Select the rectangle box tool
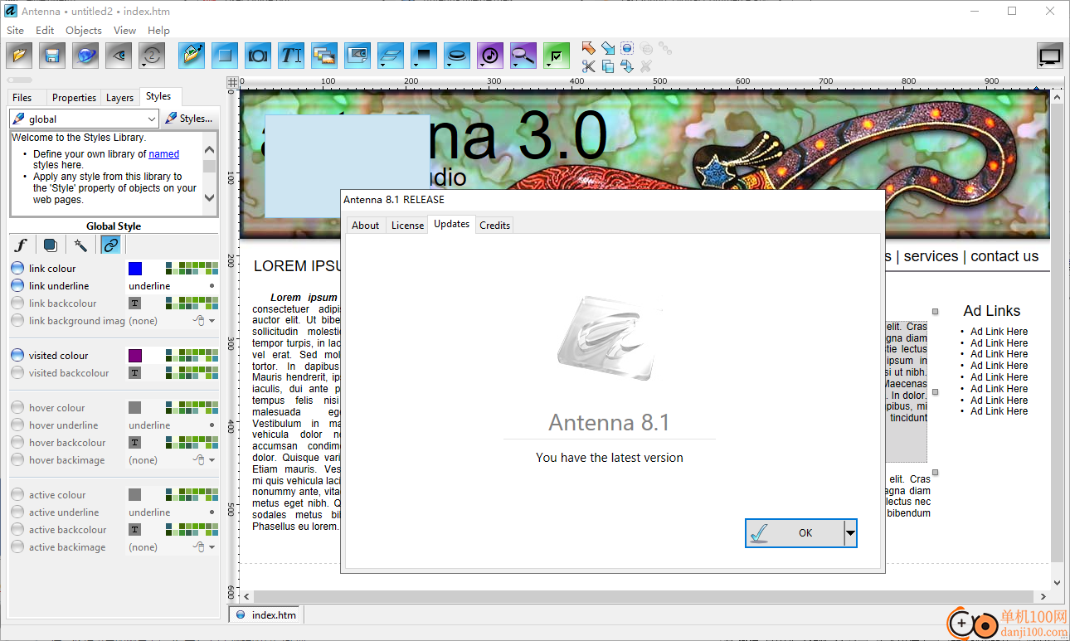The height and width of the screenshot is (641, 1070). click(x=225, y=56)
